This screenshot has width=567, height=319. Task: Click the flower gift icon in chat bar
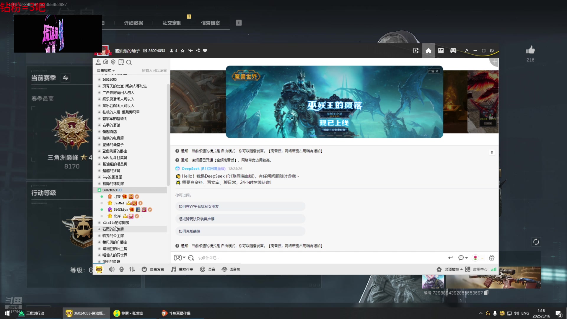(x=475, y=258)
